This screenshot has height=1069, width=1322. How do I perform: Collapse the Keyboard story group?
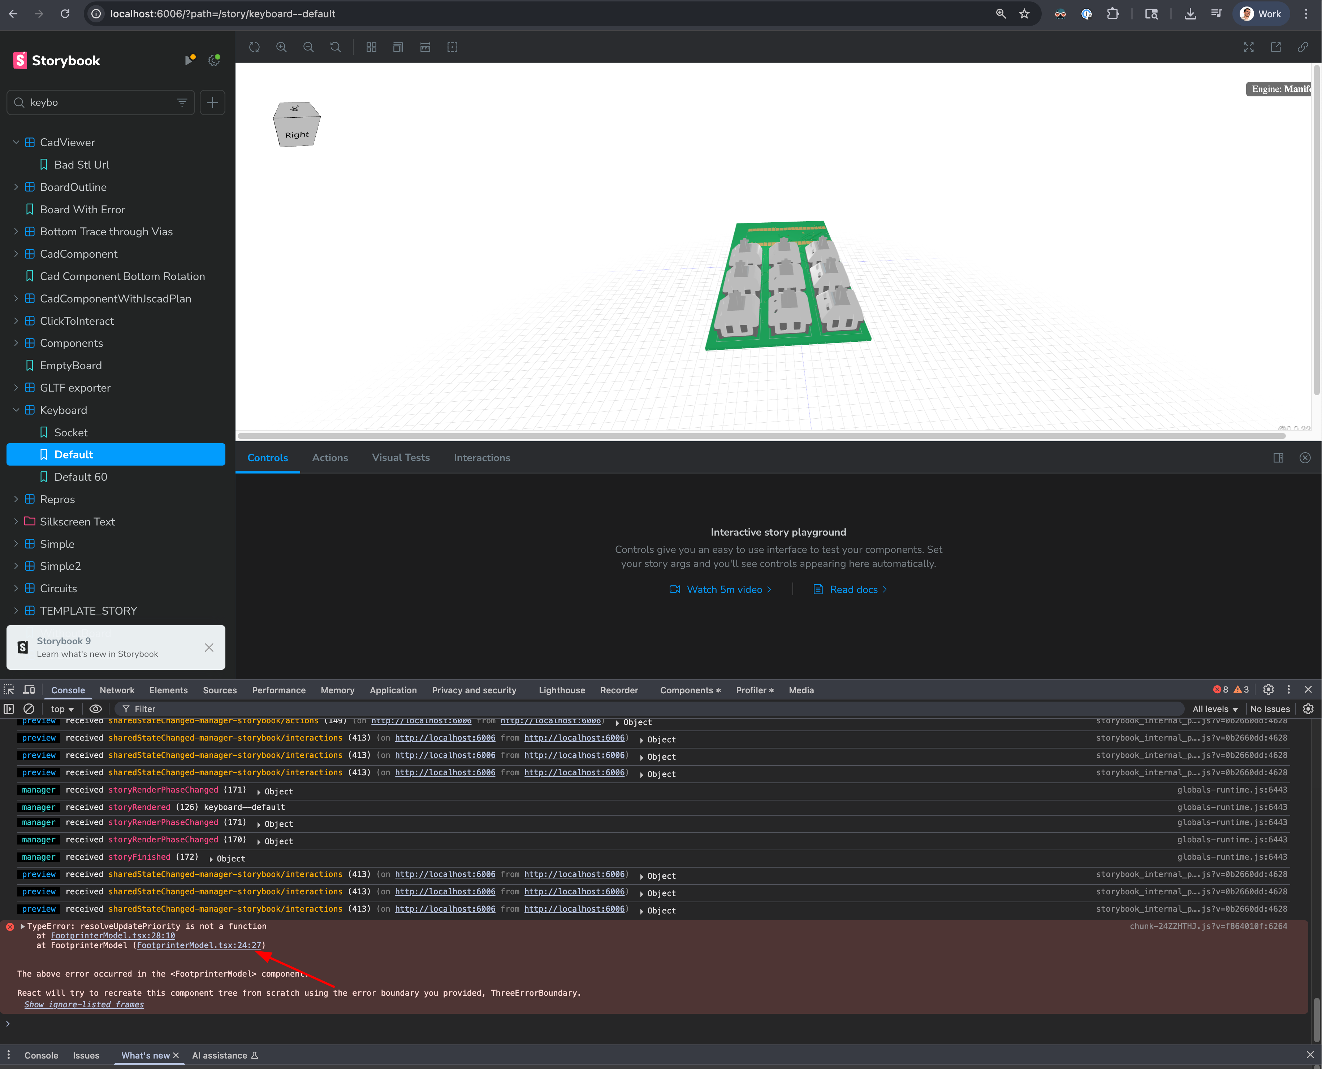pyautogui.click(x=16, y=410)
